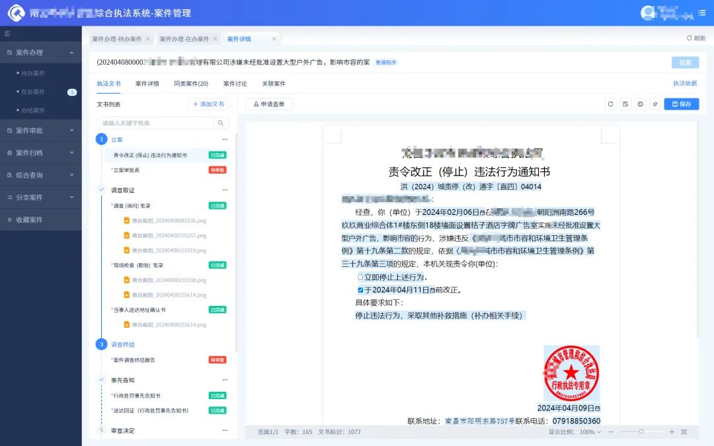This screenshot has width=714, height=446.
Task: Switch to the 同类案件(20) tab
Action: click(x=191, y=84)
